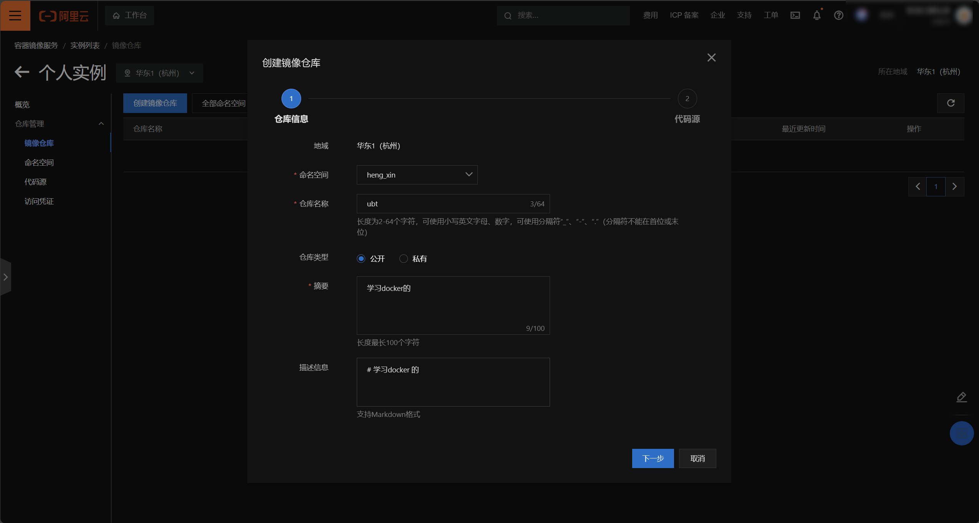The image size is (979, 523).
Task: Click the 下一步 button
Action: pyautogui.click(x=653, y=458)
